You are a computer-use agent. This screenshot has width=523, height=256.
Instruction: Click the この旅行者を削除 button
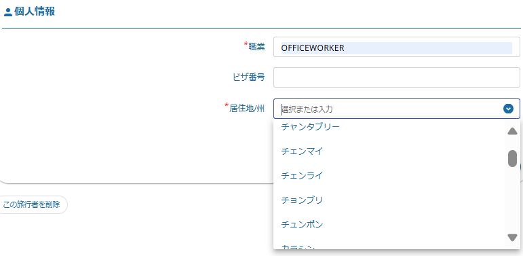[31, 204]
